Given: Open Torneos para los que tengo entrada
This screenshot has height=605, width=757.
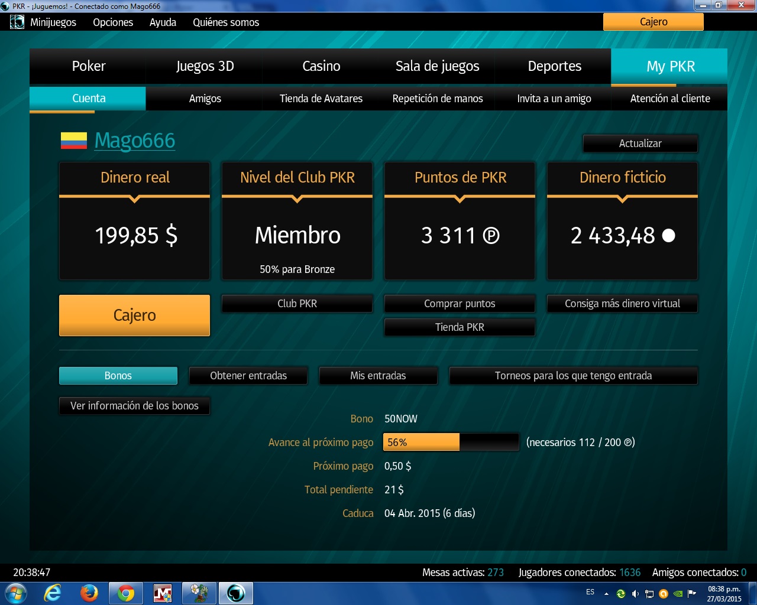Looking at the screenshot, I should 574,376.
